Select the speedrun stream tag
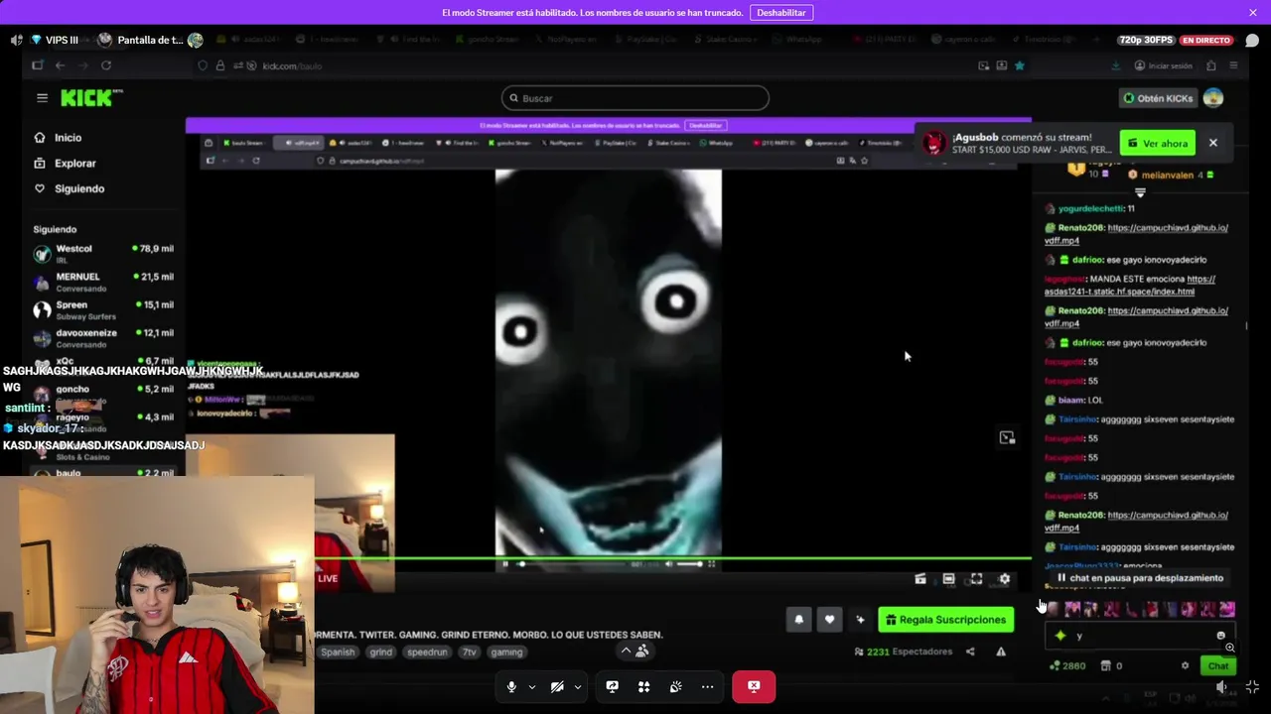Screen dimensions: 1271x714 pos(427,653)
